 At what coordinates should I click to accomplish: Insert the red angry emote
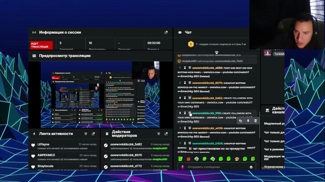click(188, 159)
